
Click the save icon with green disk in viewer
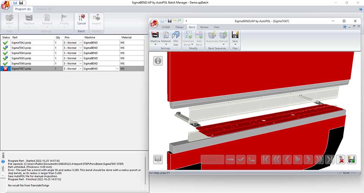352,160
